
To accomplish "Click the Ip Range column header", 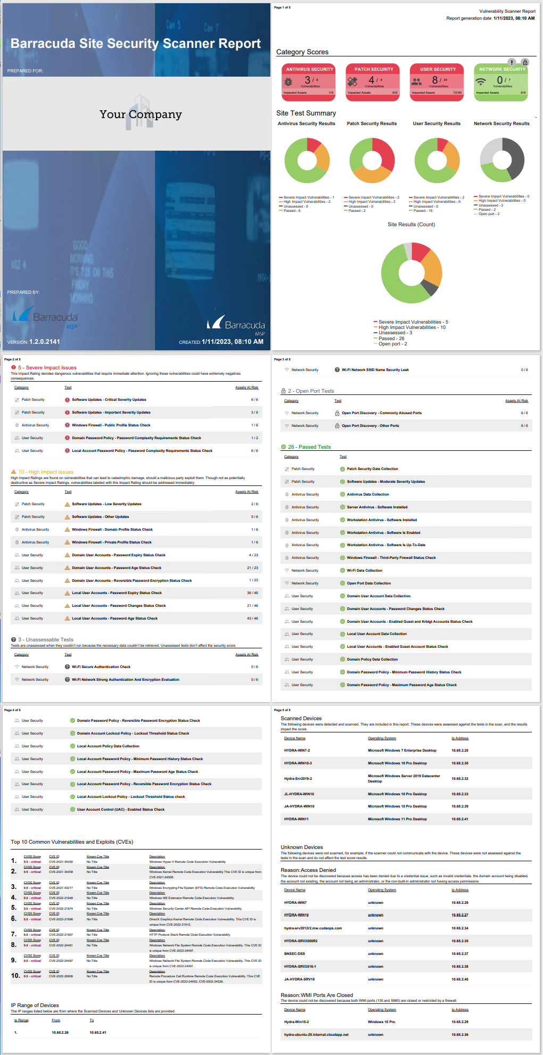I will [21, 1020].
